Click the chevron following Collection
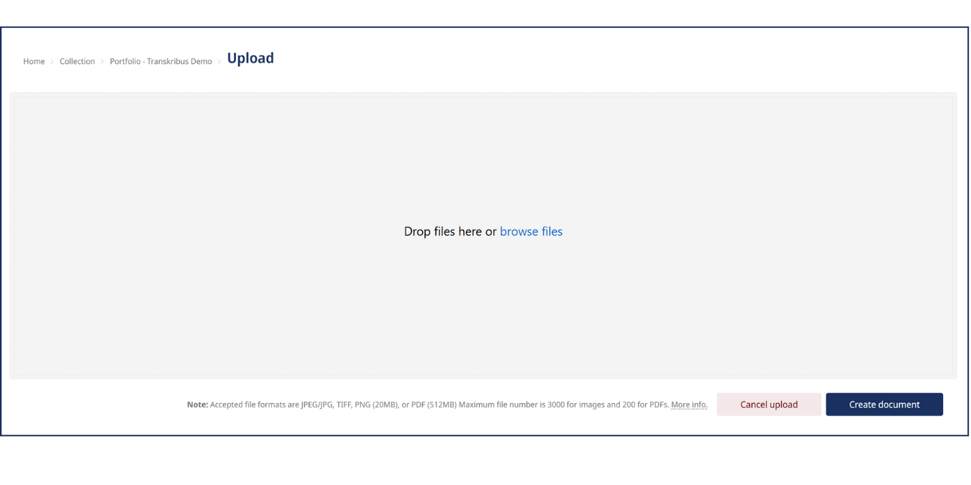 [x=101, y=61]
